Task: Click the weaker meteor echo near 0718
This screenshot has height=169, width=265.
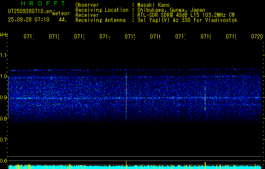Action: point(205,99)
